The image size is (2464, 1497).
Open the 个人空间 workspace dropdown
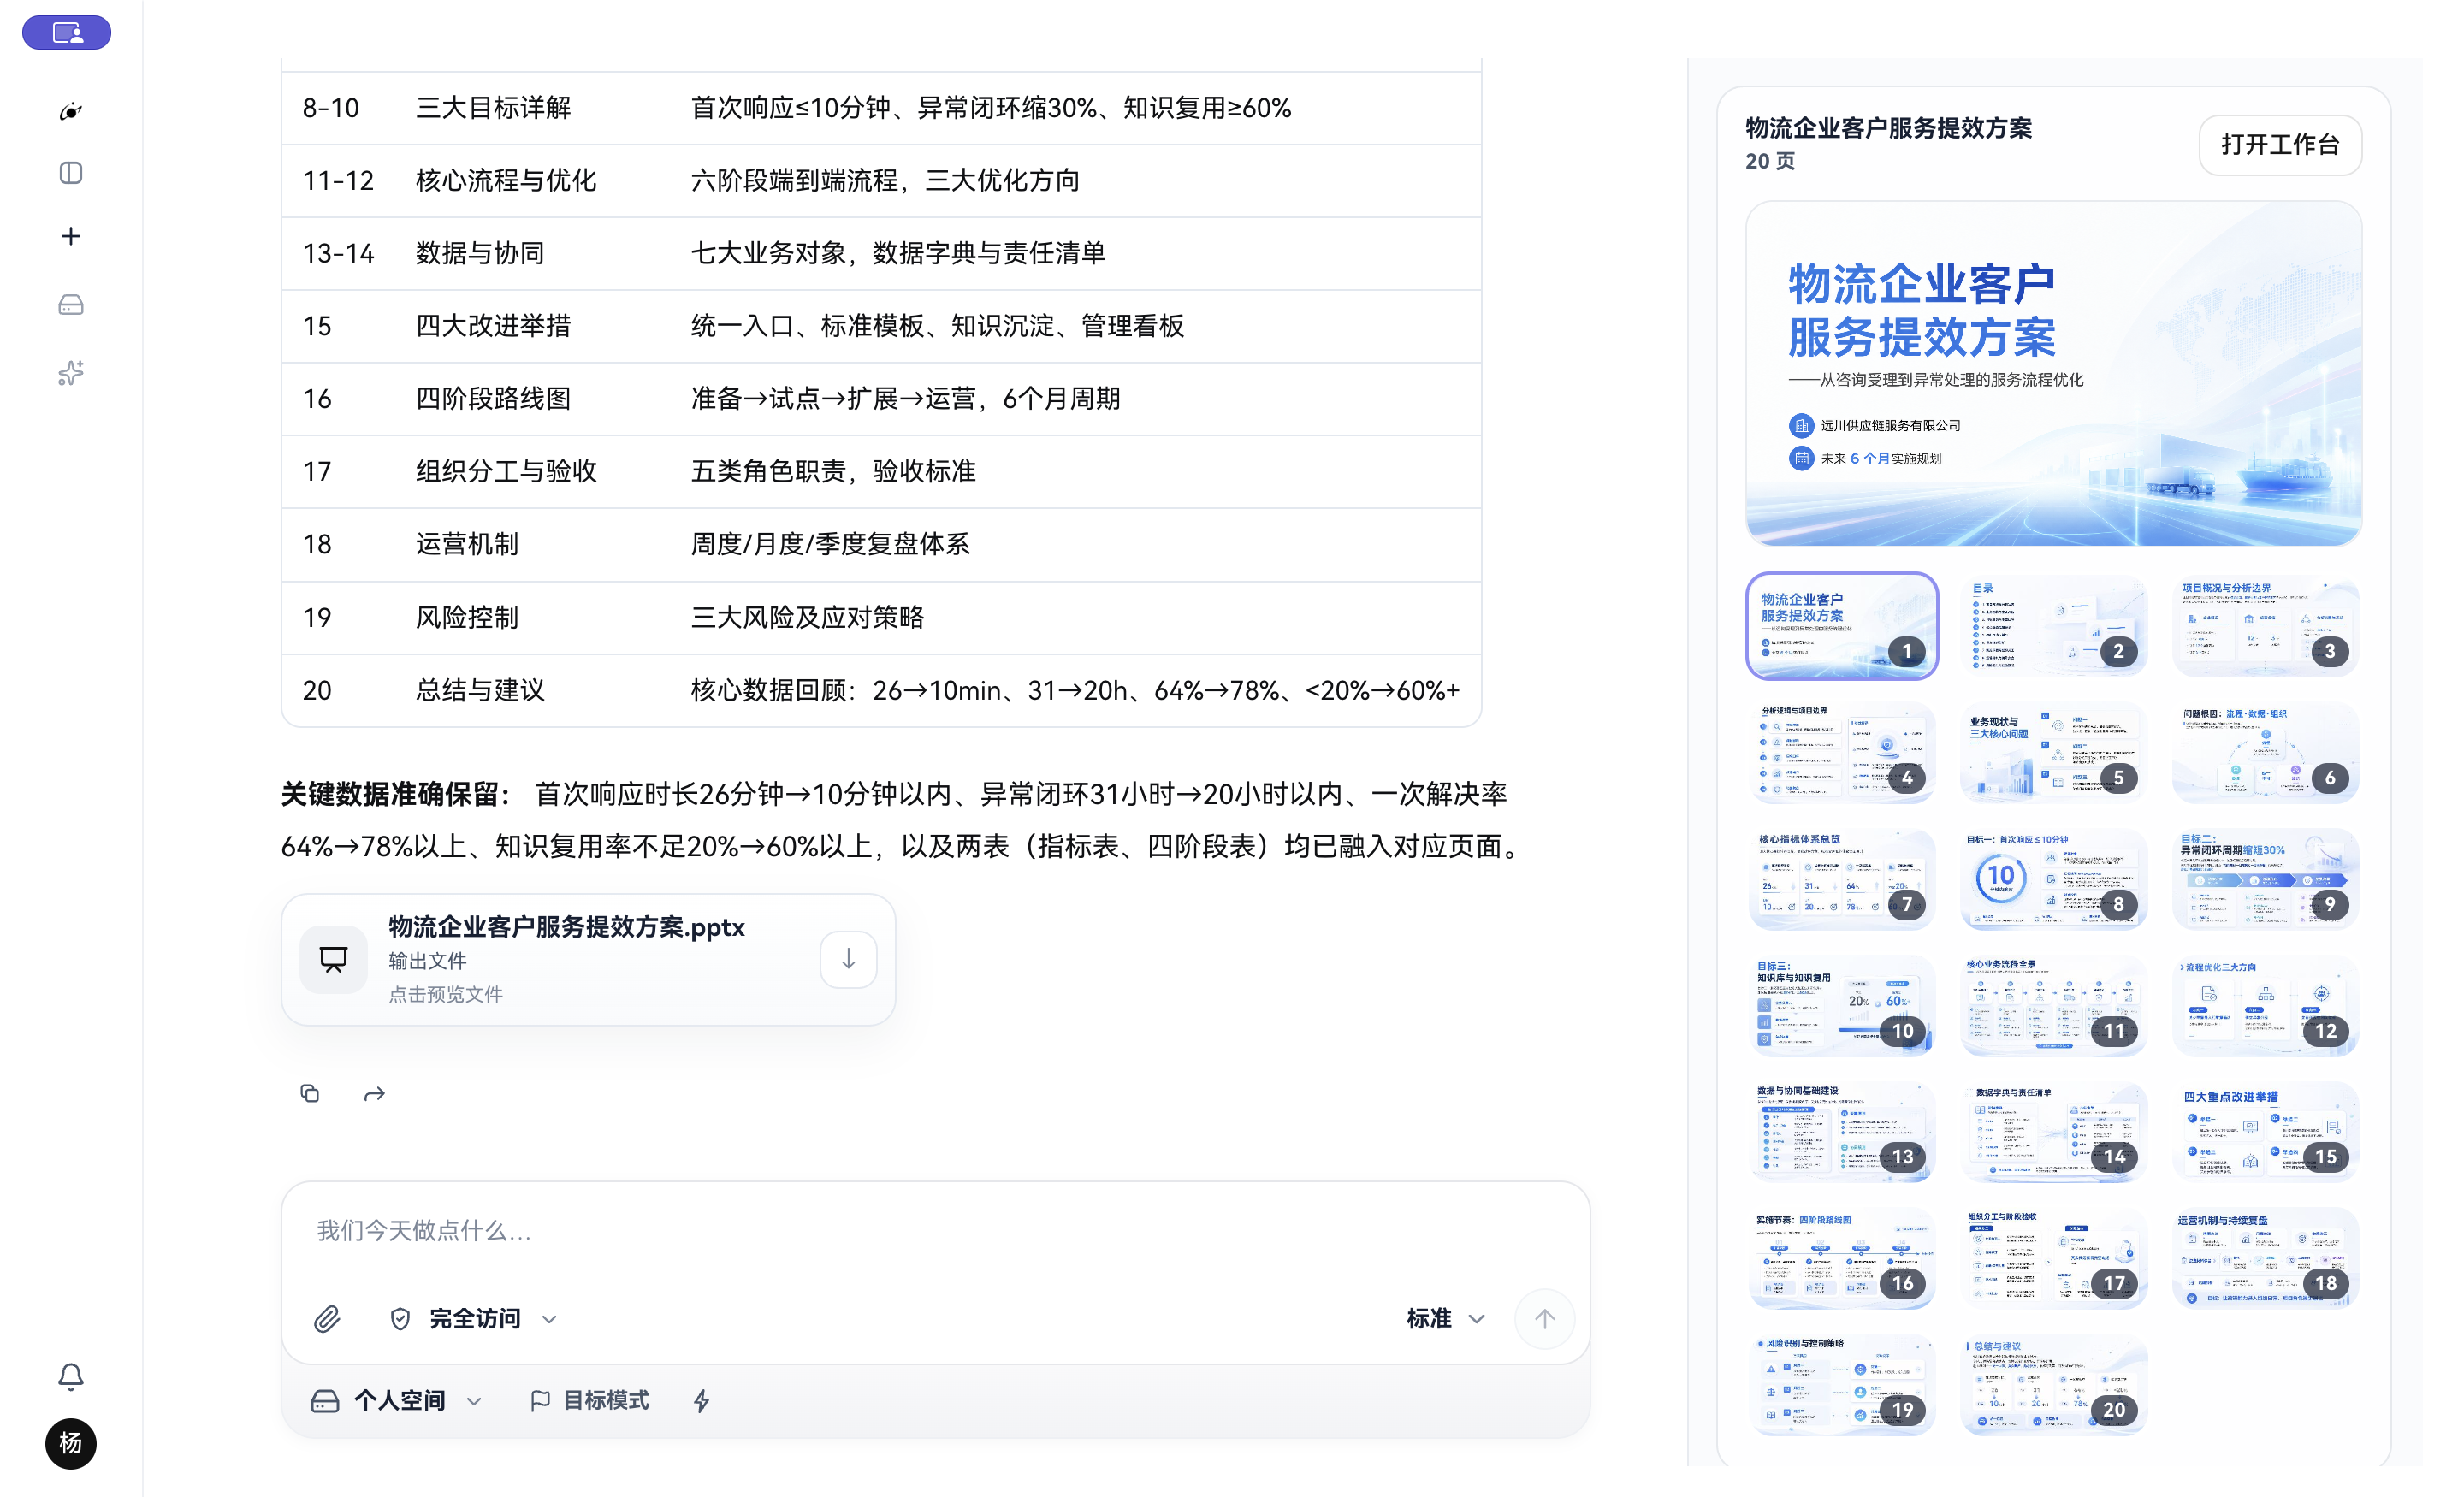pyautogui.click(x=397, y=1401)
